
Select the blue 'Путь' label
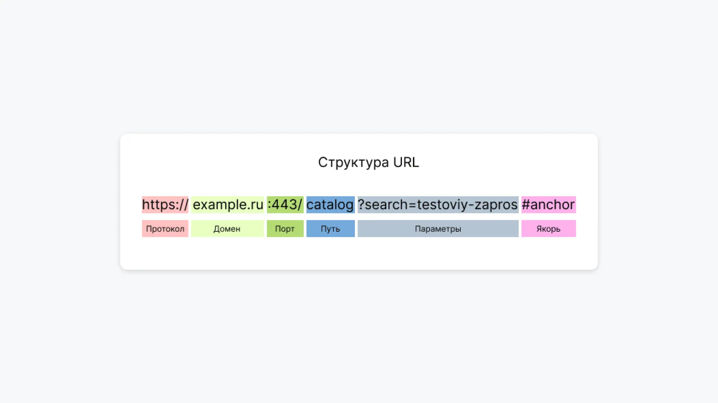pyautogui.click(x=330, y=228)
